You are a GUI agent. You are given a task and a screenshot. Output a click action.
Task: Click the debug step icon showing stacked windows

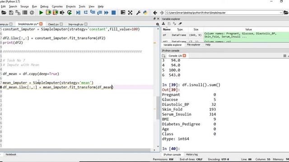(93, 13)
